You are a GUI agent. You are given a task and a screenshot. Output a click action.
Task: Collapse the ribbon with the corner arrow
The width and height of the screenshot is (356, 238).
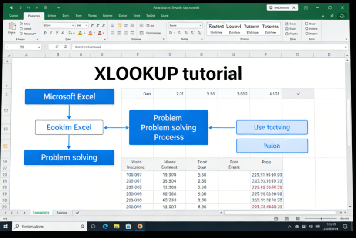pyautogui.click(x=346, y=39)
